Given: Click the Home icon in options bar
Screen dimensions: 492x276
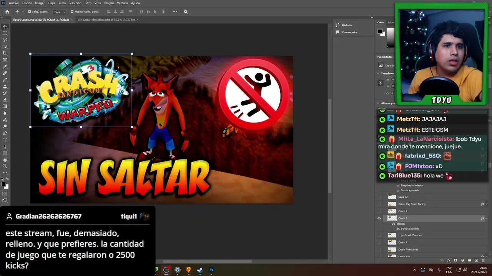Looking at the screenshot, I should [7, 12].
